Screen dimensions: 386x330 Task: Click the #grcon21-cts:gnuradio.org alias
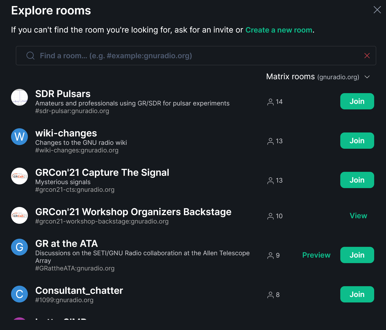click(75, 190)
